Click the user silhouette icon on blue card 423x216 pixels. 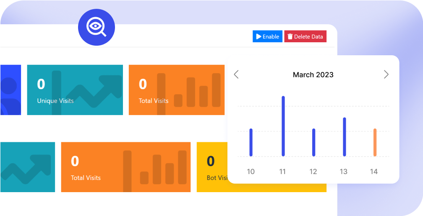tap(9, 92)
